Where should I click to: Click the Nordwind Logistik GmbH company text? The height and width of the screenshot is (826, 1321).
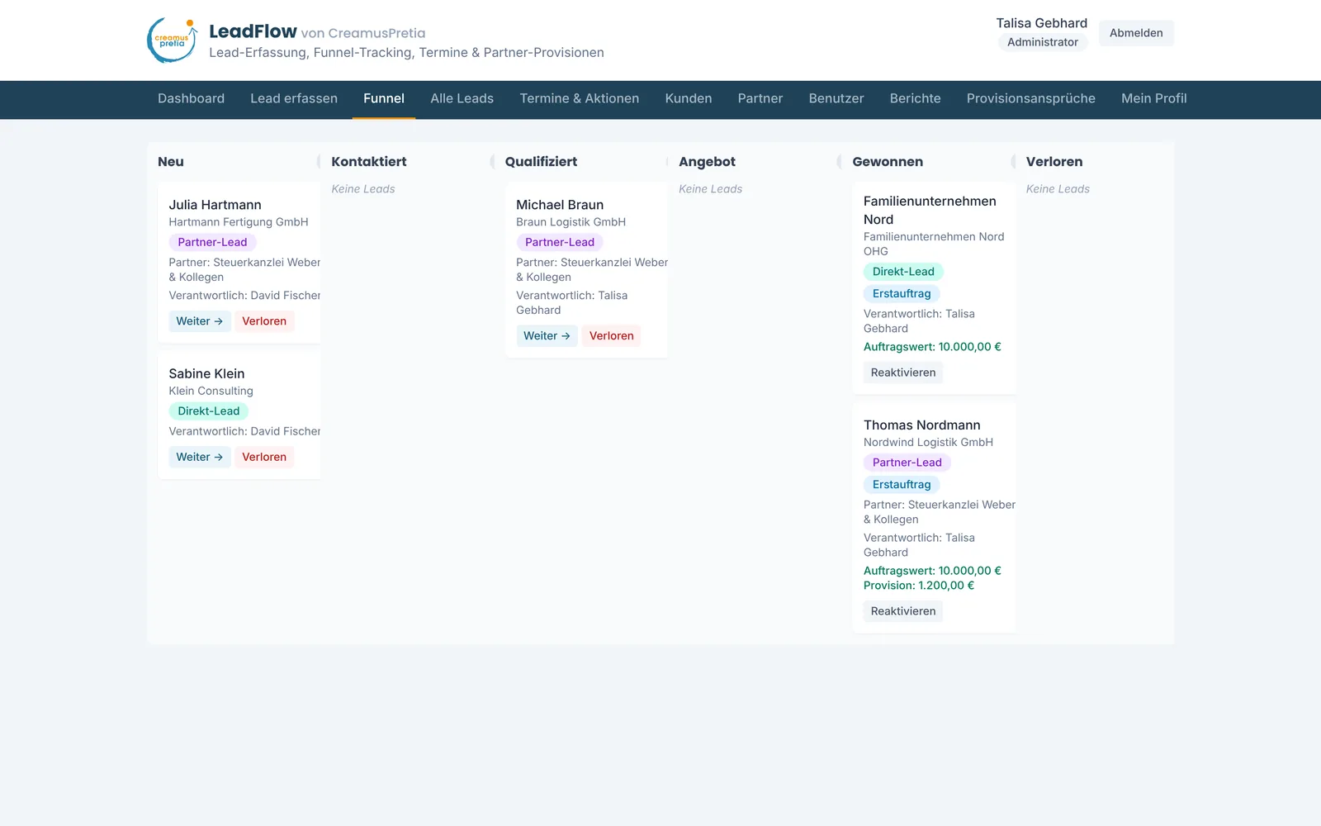928,443
